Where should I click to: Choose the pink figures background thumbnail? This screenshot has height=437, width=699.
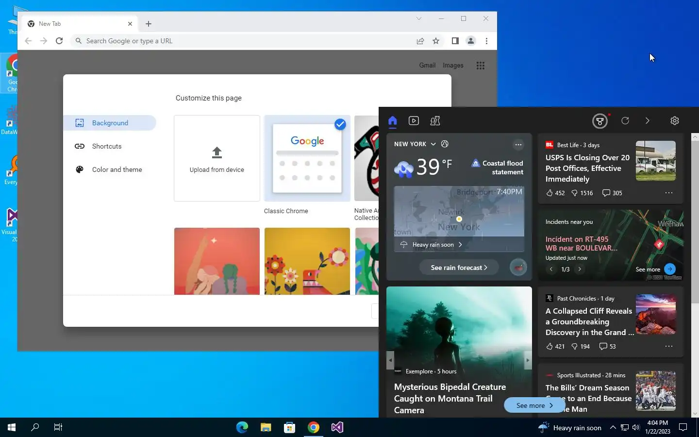217,261
